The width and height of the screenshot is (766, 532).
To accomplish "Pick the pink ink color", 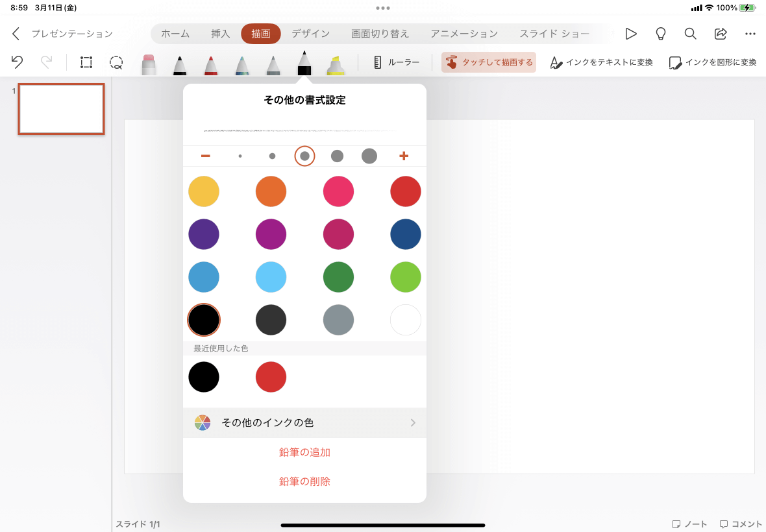I will (x=339, y=191).
